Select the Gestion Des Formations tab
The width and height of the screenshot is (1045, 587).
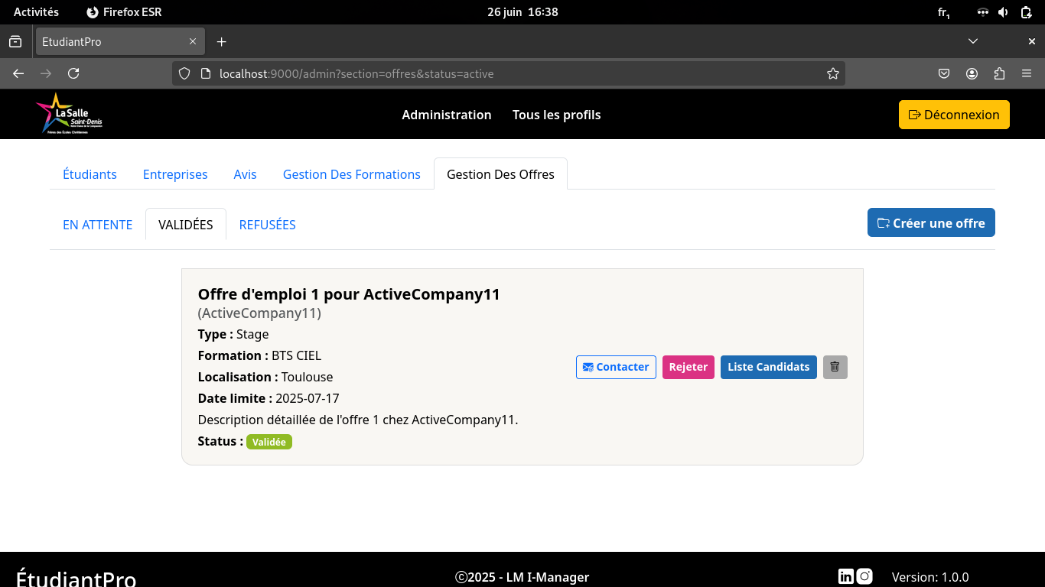tap(351, 174)
